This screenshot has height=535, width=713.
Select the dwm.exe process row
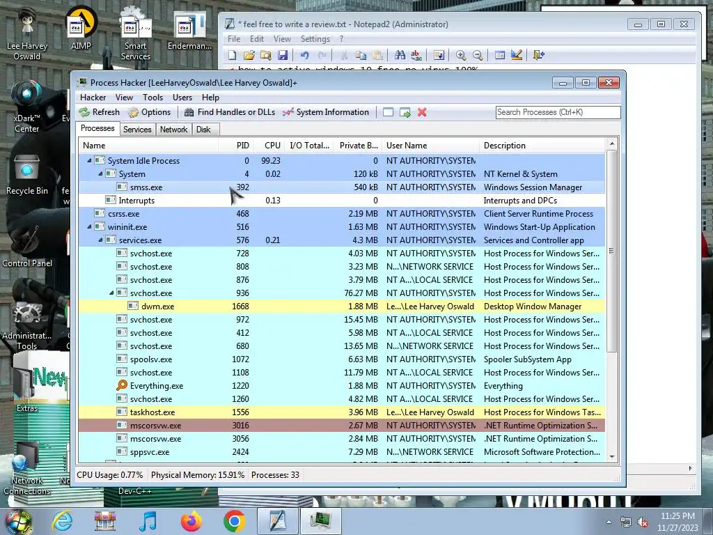tap(342, 307)
